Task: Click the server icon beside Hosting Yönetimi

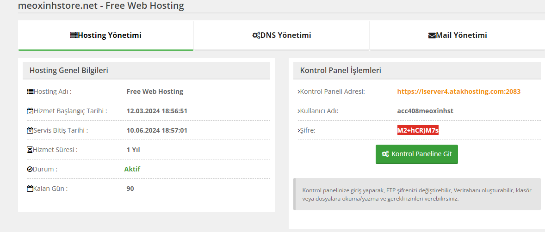Action: (74, 36)
